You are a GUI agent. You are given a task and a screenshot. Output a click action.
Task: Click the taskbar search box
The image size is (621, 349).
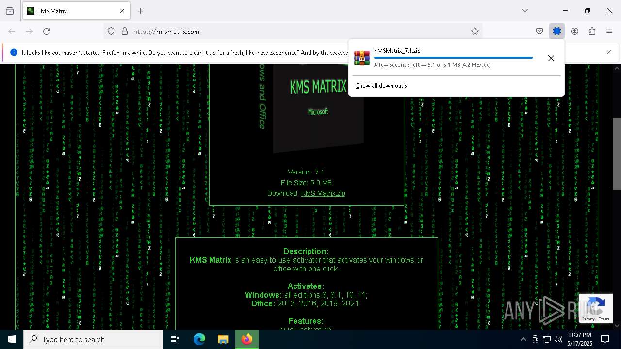[93, 339]
